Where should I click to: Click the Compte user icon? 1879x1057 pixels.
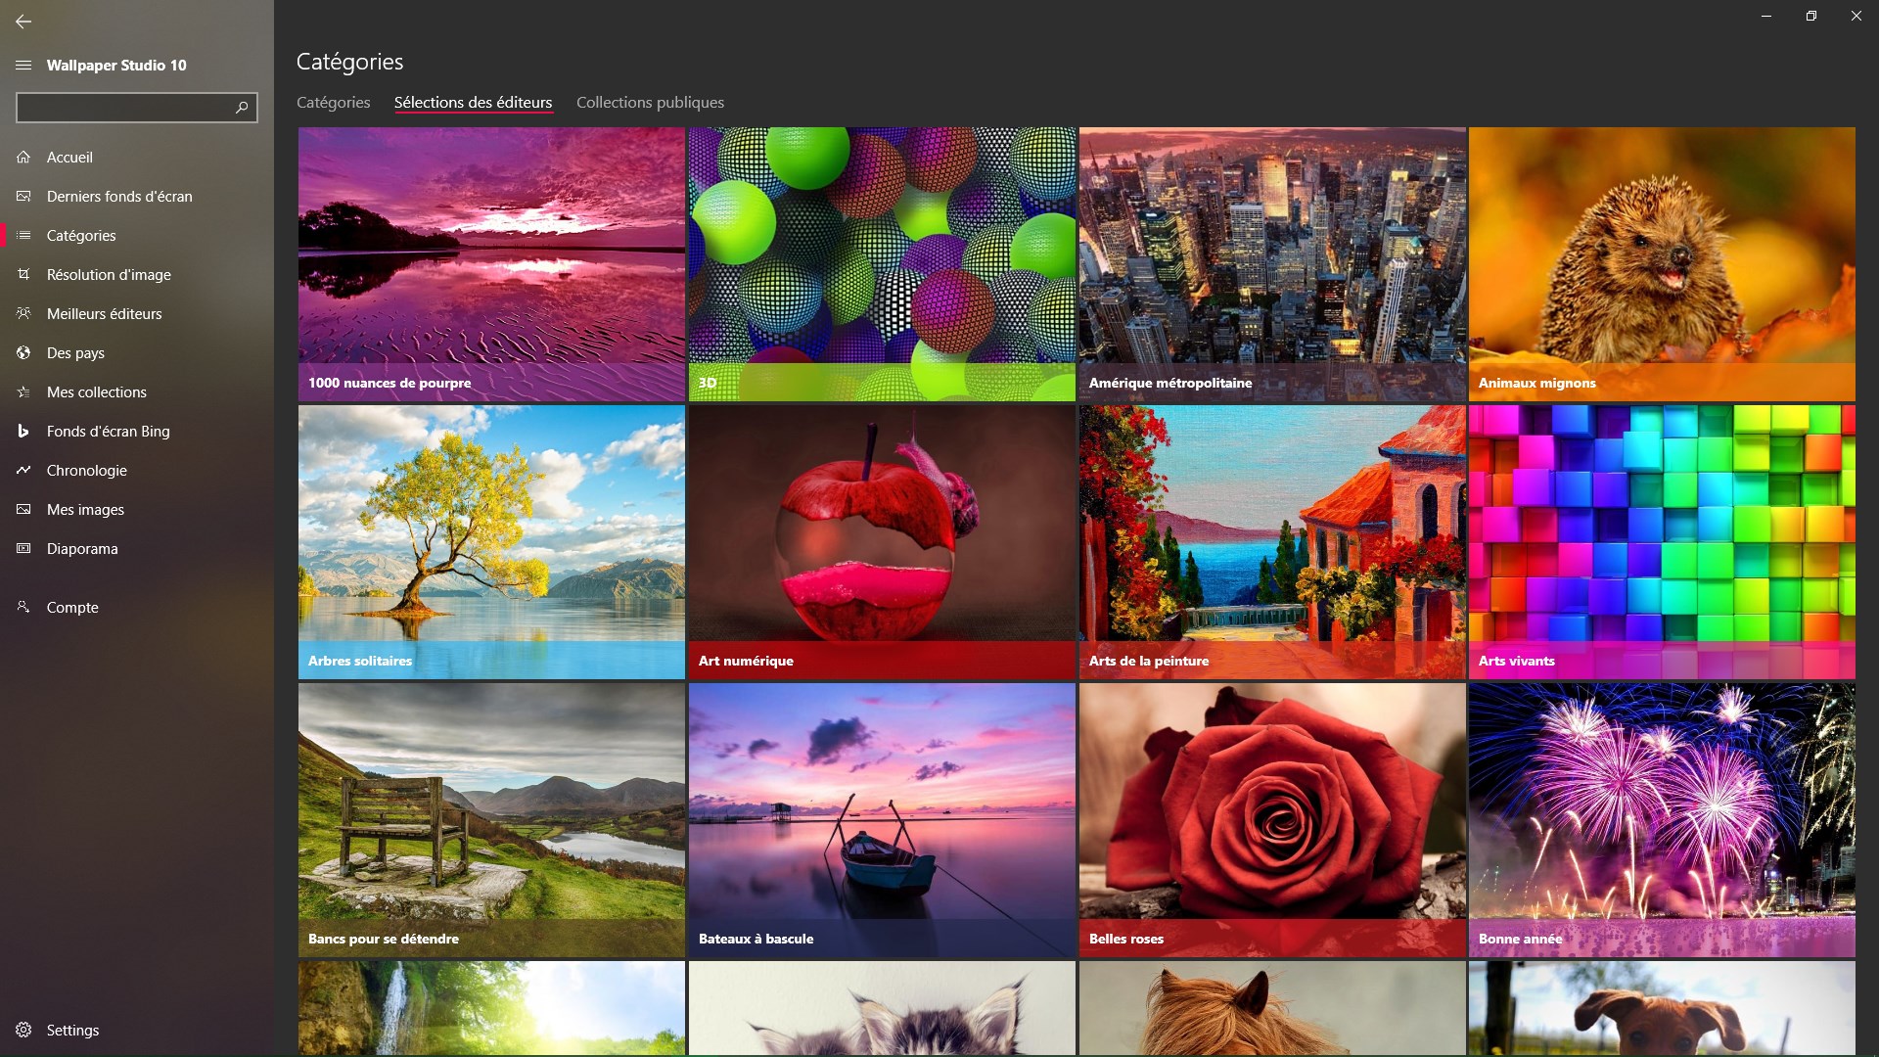point(23,607)
